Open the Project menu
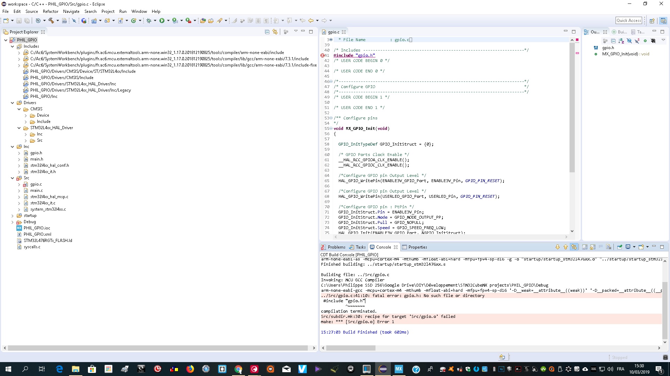Screen dimensions: 670x376 pyautogui.click(x=108, y=11)
